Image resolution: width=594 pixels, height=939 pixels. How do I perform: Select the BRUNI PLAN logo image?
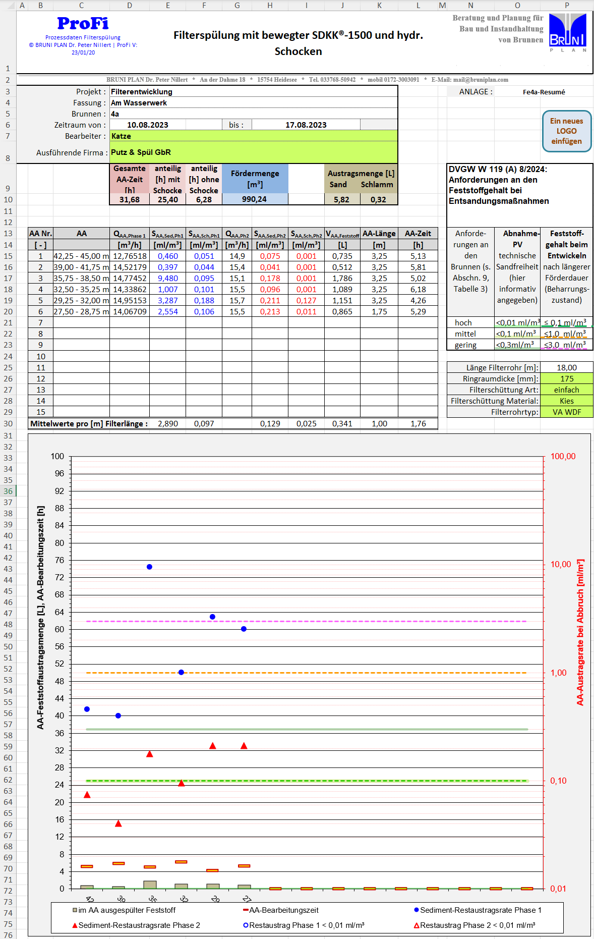pos(568,32)
